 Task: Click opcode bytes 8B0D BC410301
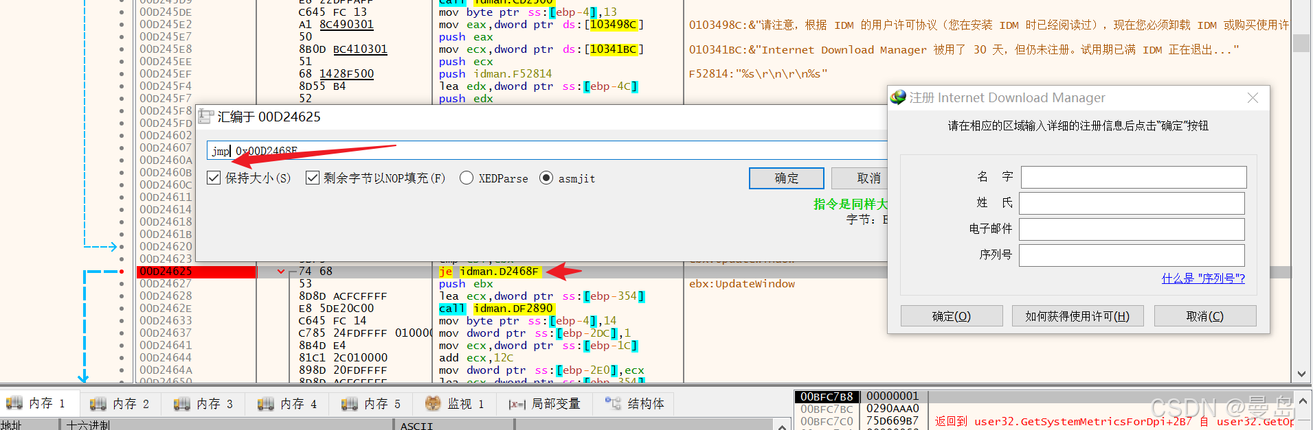pos(343,49)
